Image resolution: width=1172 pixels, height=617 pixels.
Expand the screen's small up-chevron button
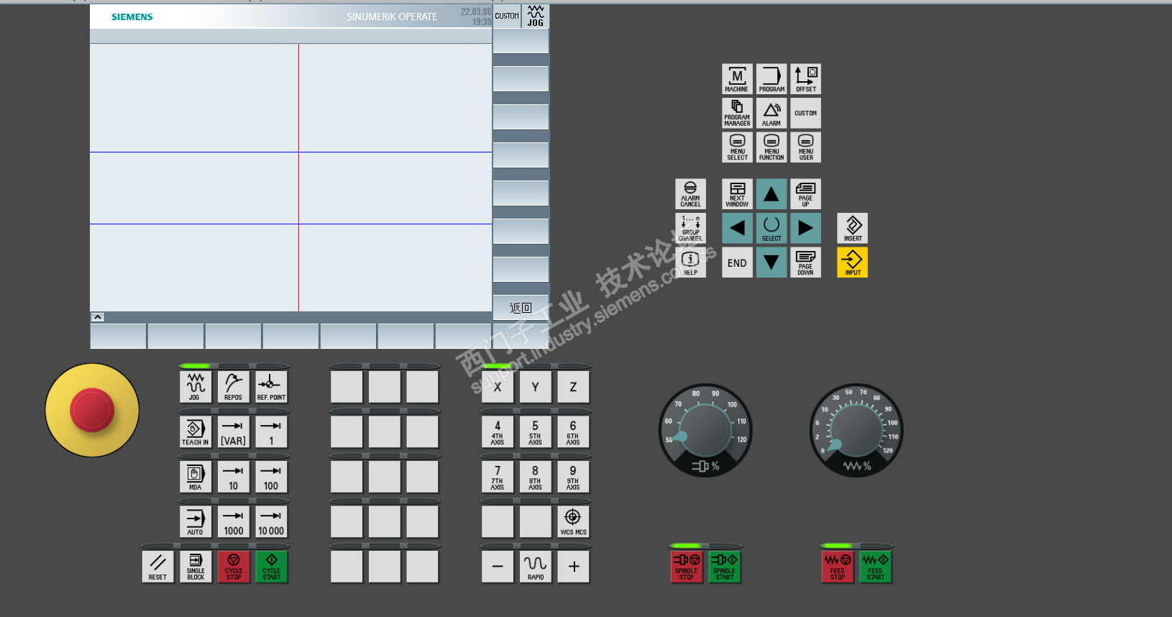coord(98,317)
